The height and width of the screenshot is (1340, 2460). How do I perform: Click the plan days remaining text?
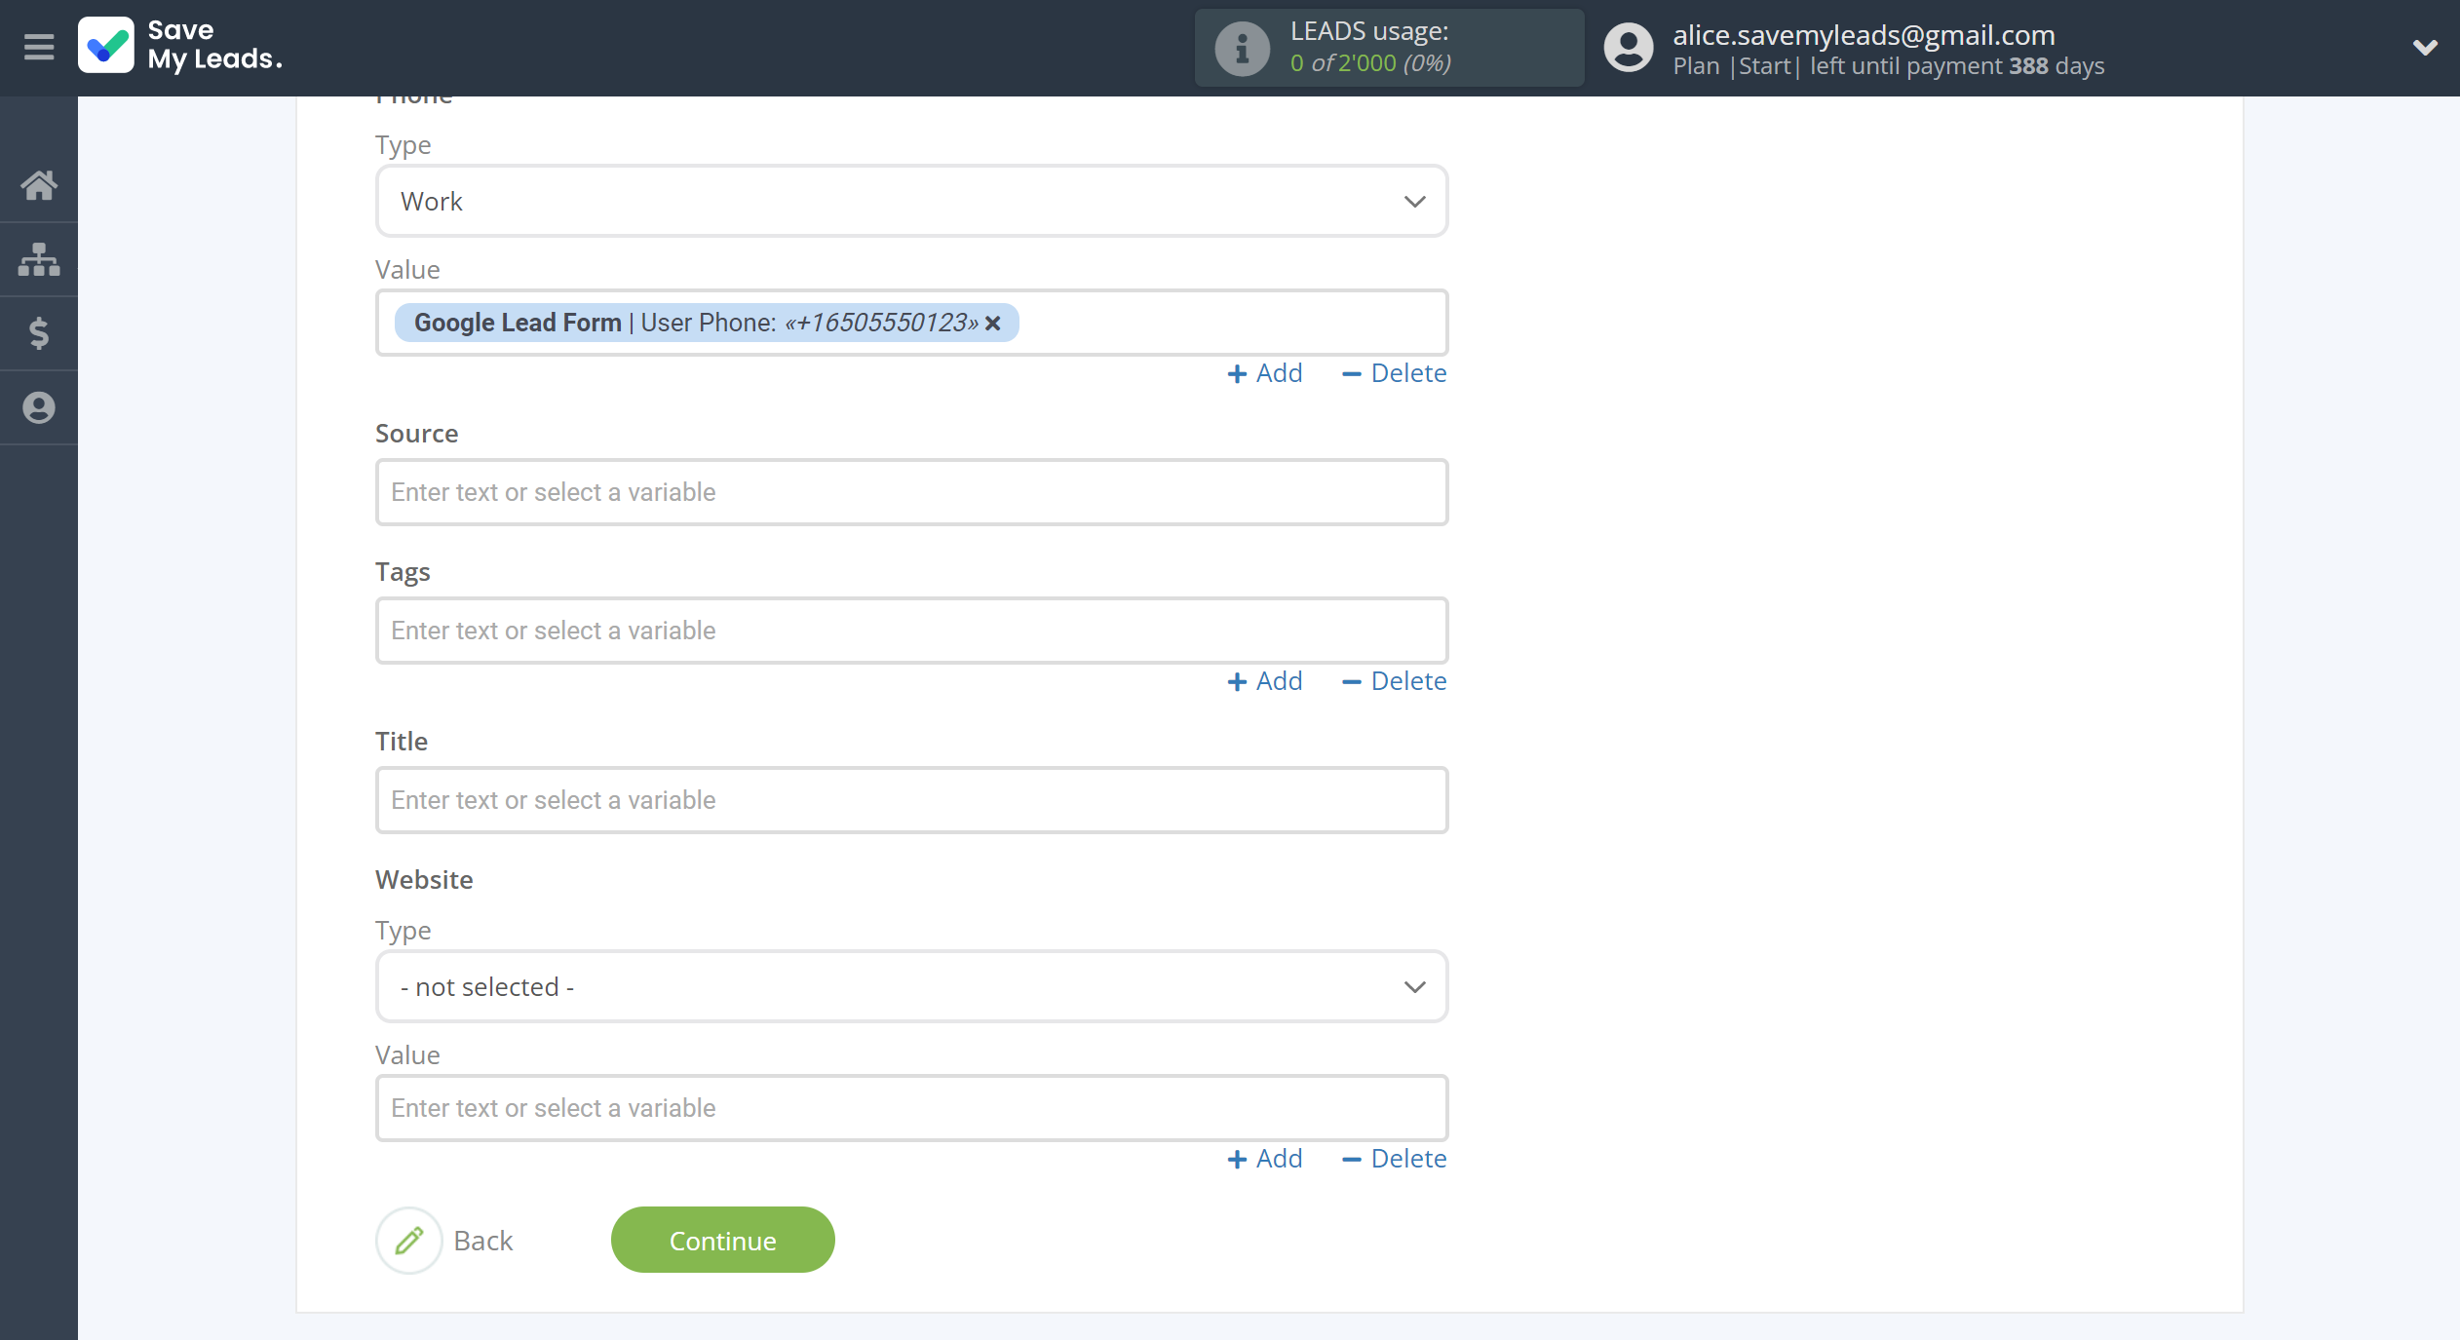(x=1888, y=66)
